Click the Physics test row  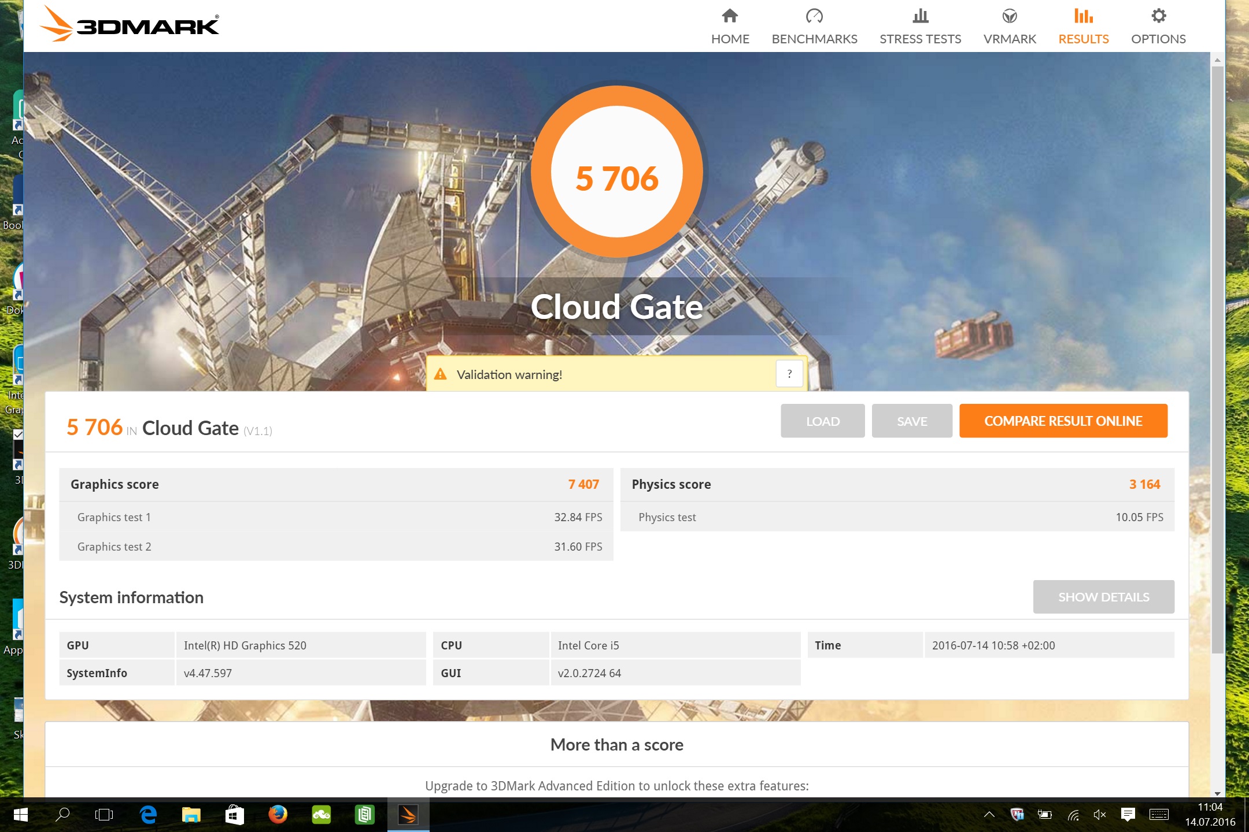pos(897,517)
